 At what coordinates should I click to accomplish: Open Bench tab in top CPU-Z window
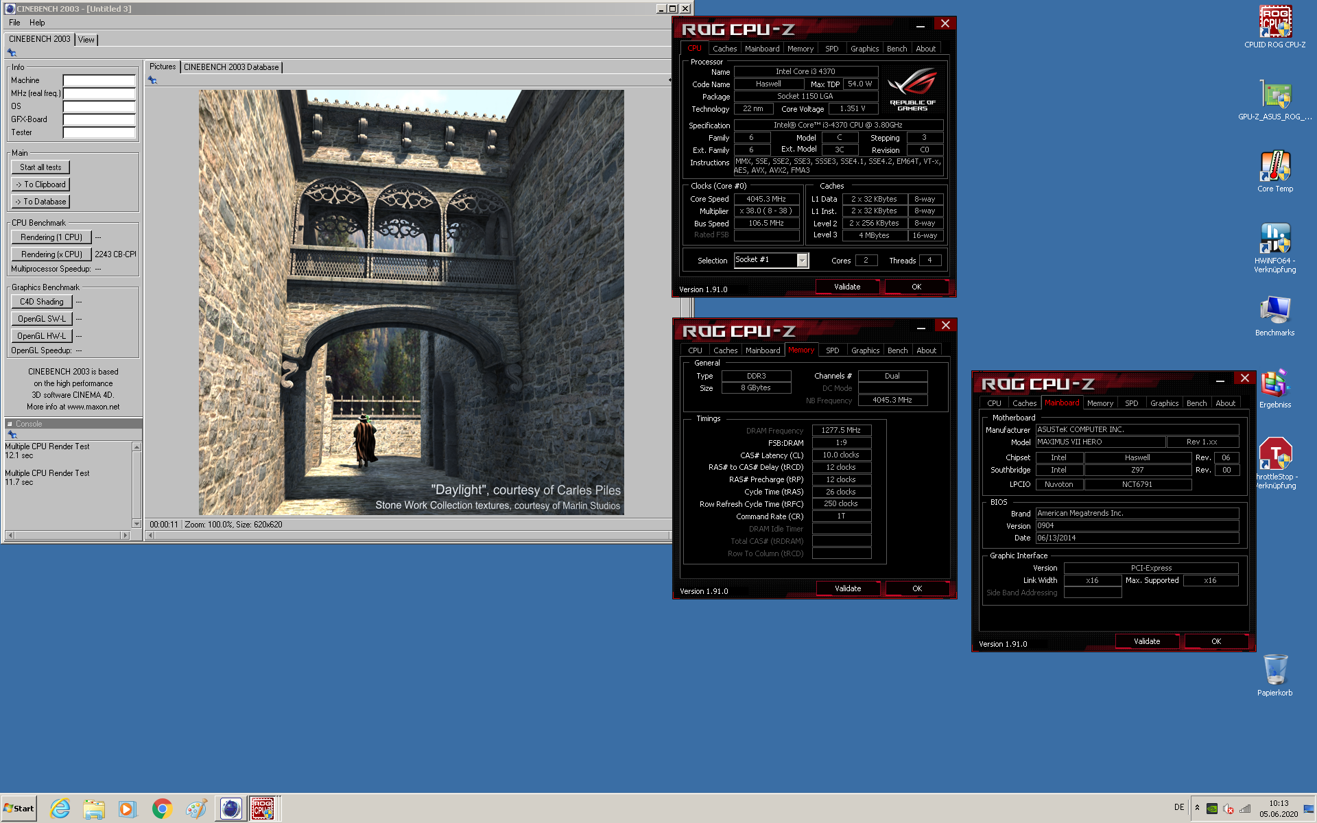click(897, 49)
